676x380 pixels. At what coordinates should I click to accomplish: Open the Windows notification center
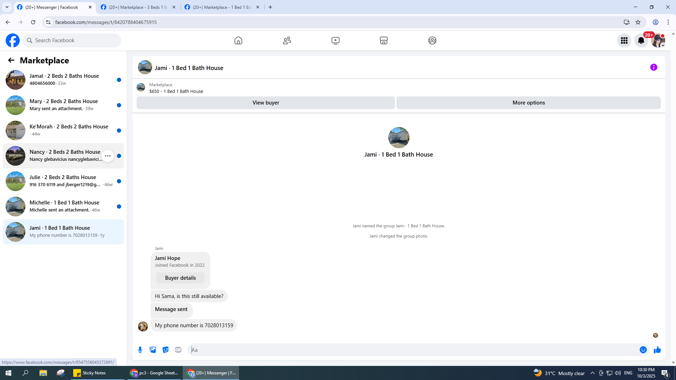(665, 373)
